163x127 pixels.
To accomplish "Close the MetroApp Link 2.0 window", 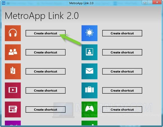I will pos(157,2).
